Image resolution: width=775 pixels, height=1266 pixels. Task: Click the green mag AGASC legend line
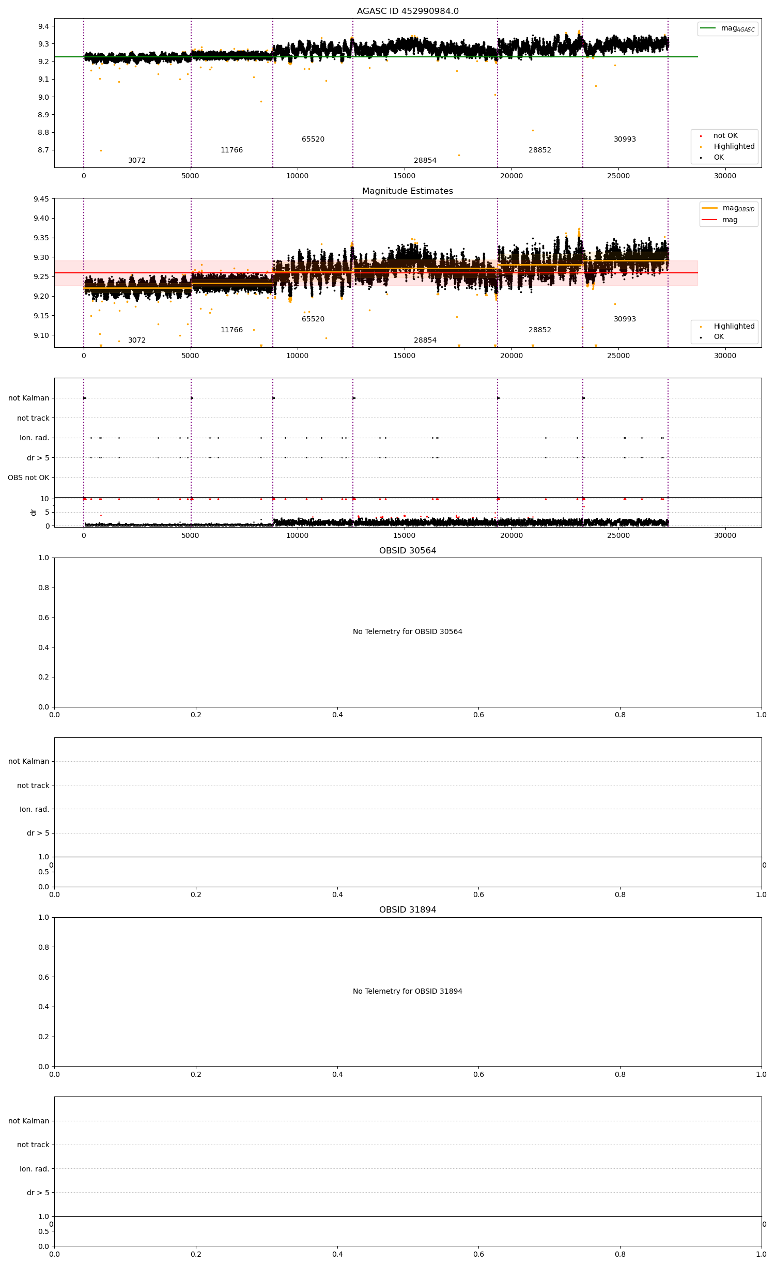click(x=708, y=28)
